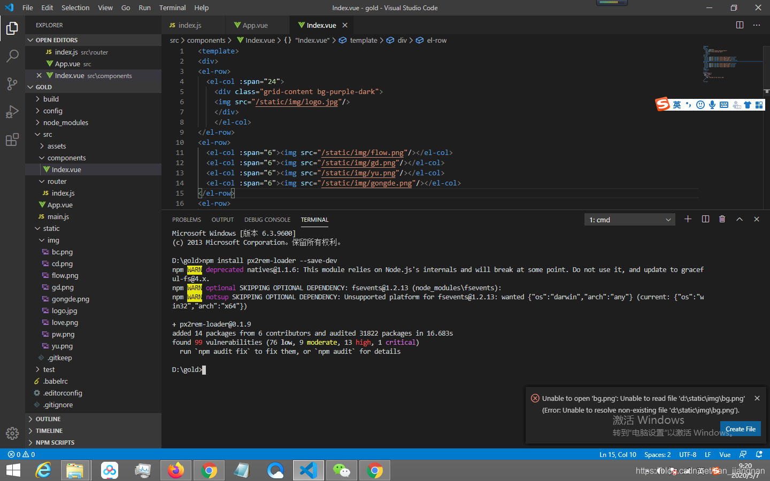
Task: Open Windows Start menu
Action: pos(13,470)
